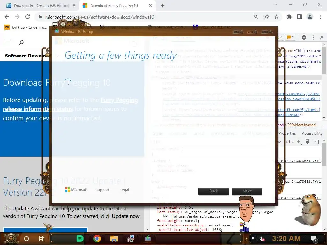
Task: Toggle Chrome side panel icon
Action: coord(300,17)
